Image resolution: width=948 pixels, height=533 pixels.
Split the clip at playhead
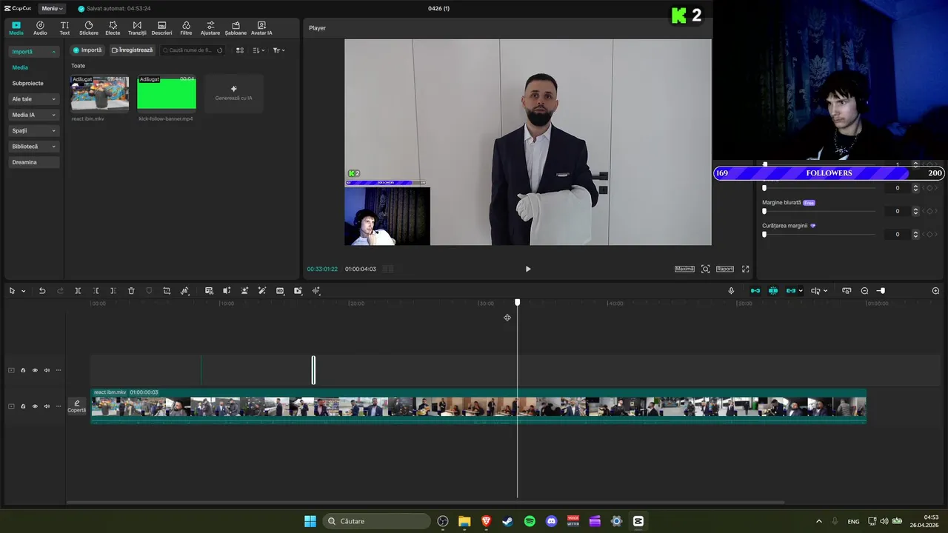[x=78, y=291]
